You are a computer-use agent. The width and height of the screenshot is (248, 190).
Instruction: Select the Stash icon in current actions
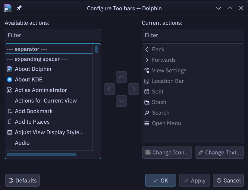coord(147,102)
